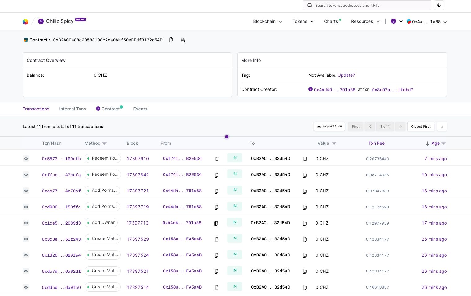Expand the Resources dropdown
This screenshot has height=296, width=471.
click(365, 21)
